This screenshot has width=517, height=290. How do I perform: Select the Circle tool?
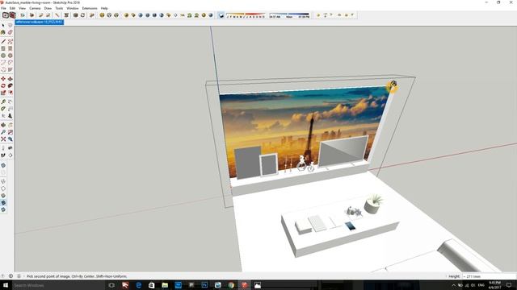[x=3, y=56]
